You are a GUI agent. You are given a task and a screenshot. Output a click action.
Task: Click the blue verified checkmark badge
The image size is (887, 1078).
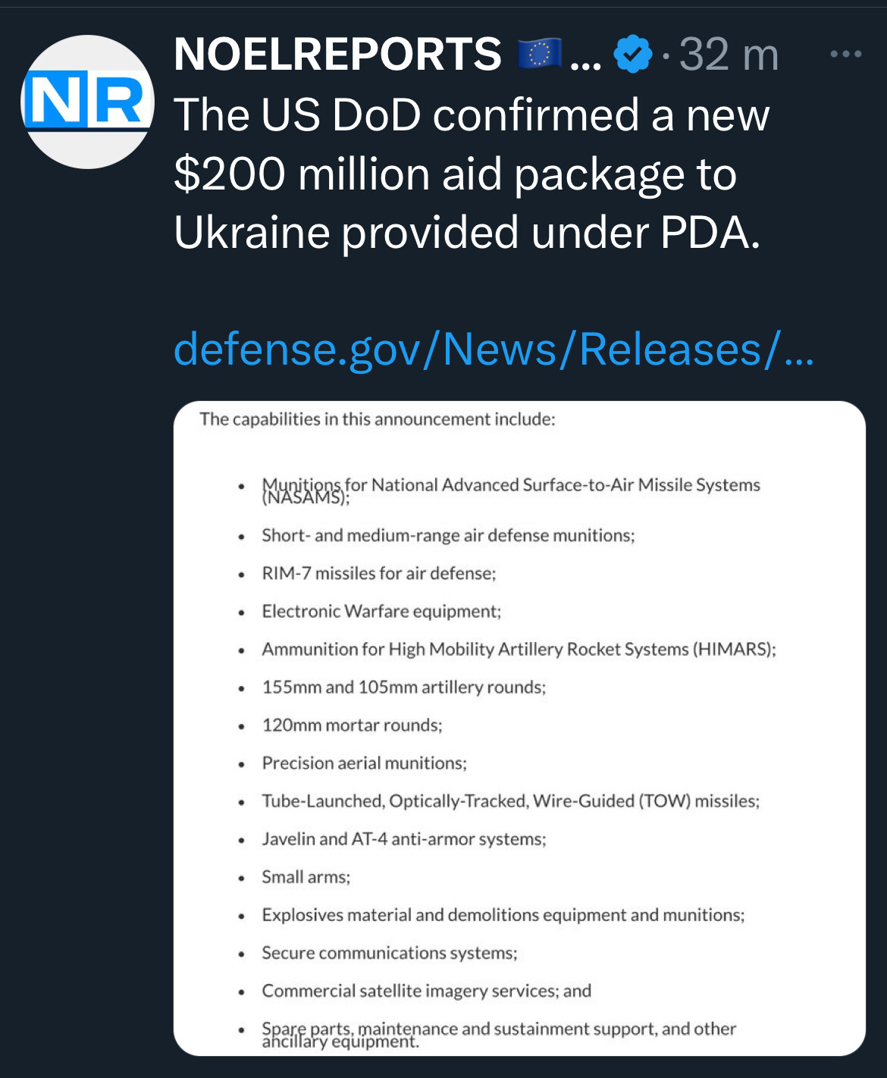632,55
